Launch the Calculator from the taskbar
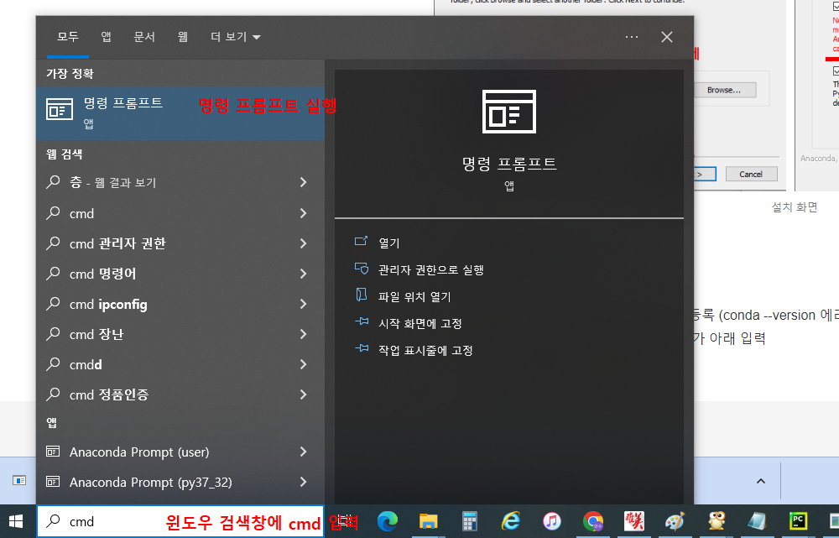Image resolution: width=839 pixels, height=538 pixels. pyautogui.click(x=469, y=521)
